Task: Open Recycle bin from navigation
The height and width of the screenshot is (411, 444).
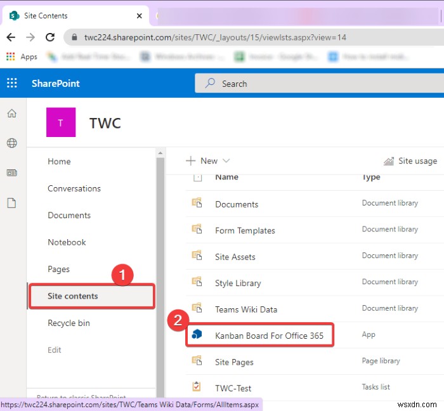Action: point(69,323)
